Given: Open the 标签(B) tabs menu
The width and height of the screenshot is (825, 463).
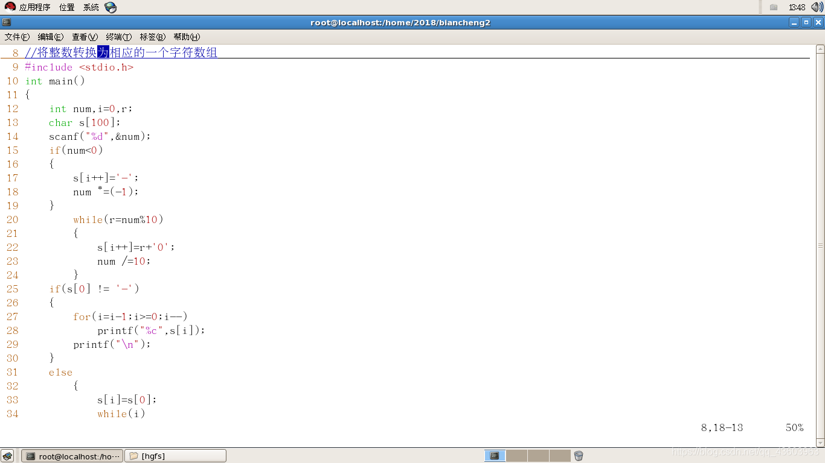Looking at the screenshot, I should [152, 37].
